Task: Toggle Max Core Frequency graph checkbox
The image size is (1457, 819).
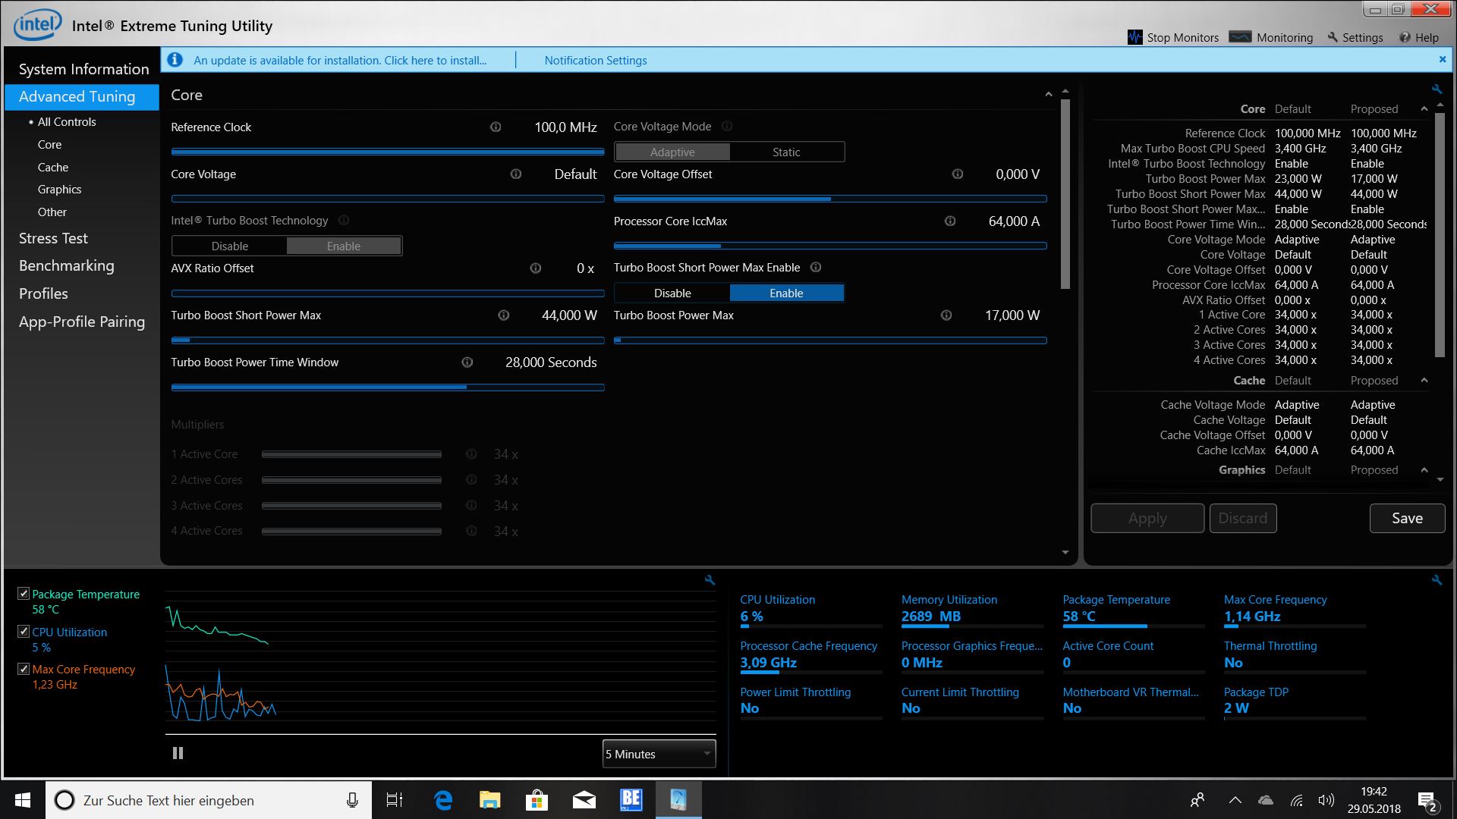Action: (24, 669)
